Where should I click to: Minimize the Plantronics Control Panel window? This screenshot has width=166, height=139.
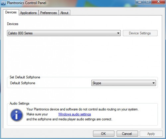(140, 2)
